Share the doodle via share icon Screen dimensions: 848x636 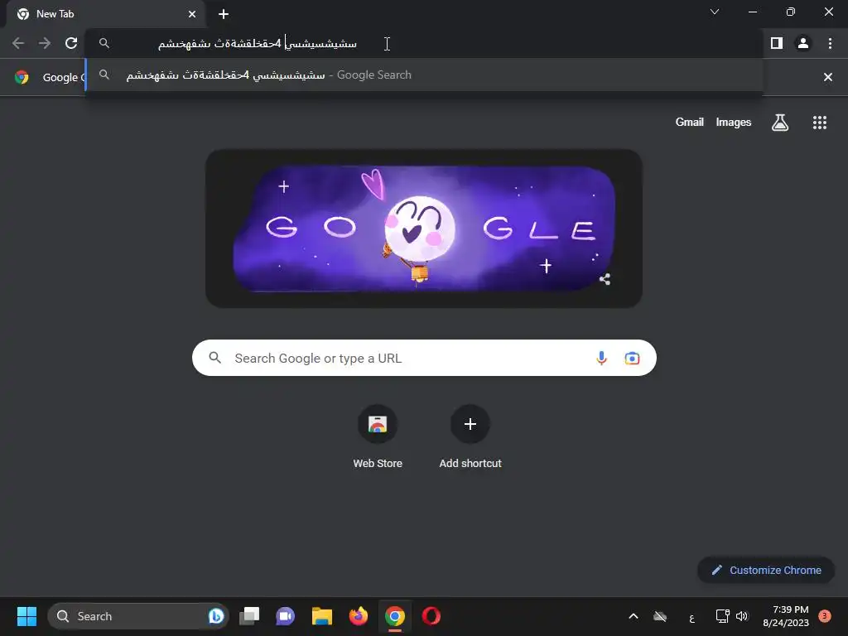(x=605, y=279)
